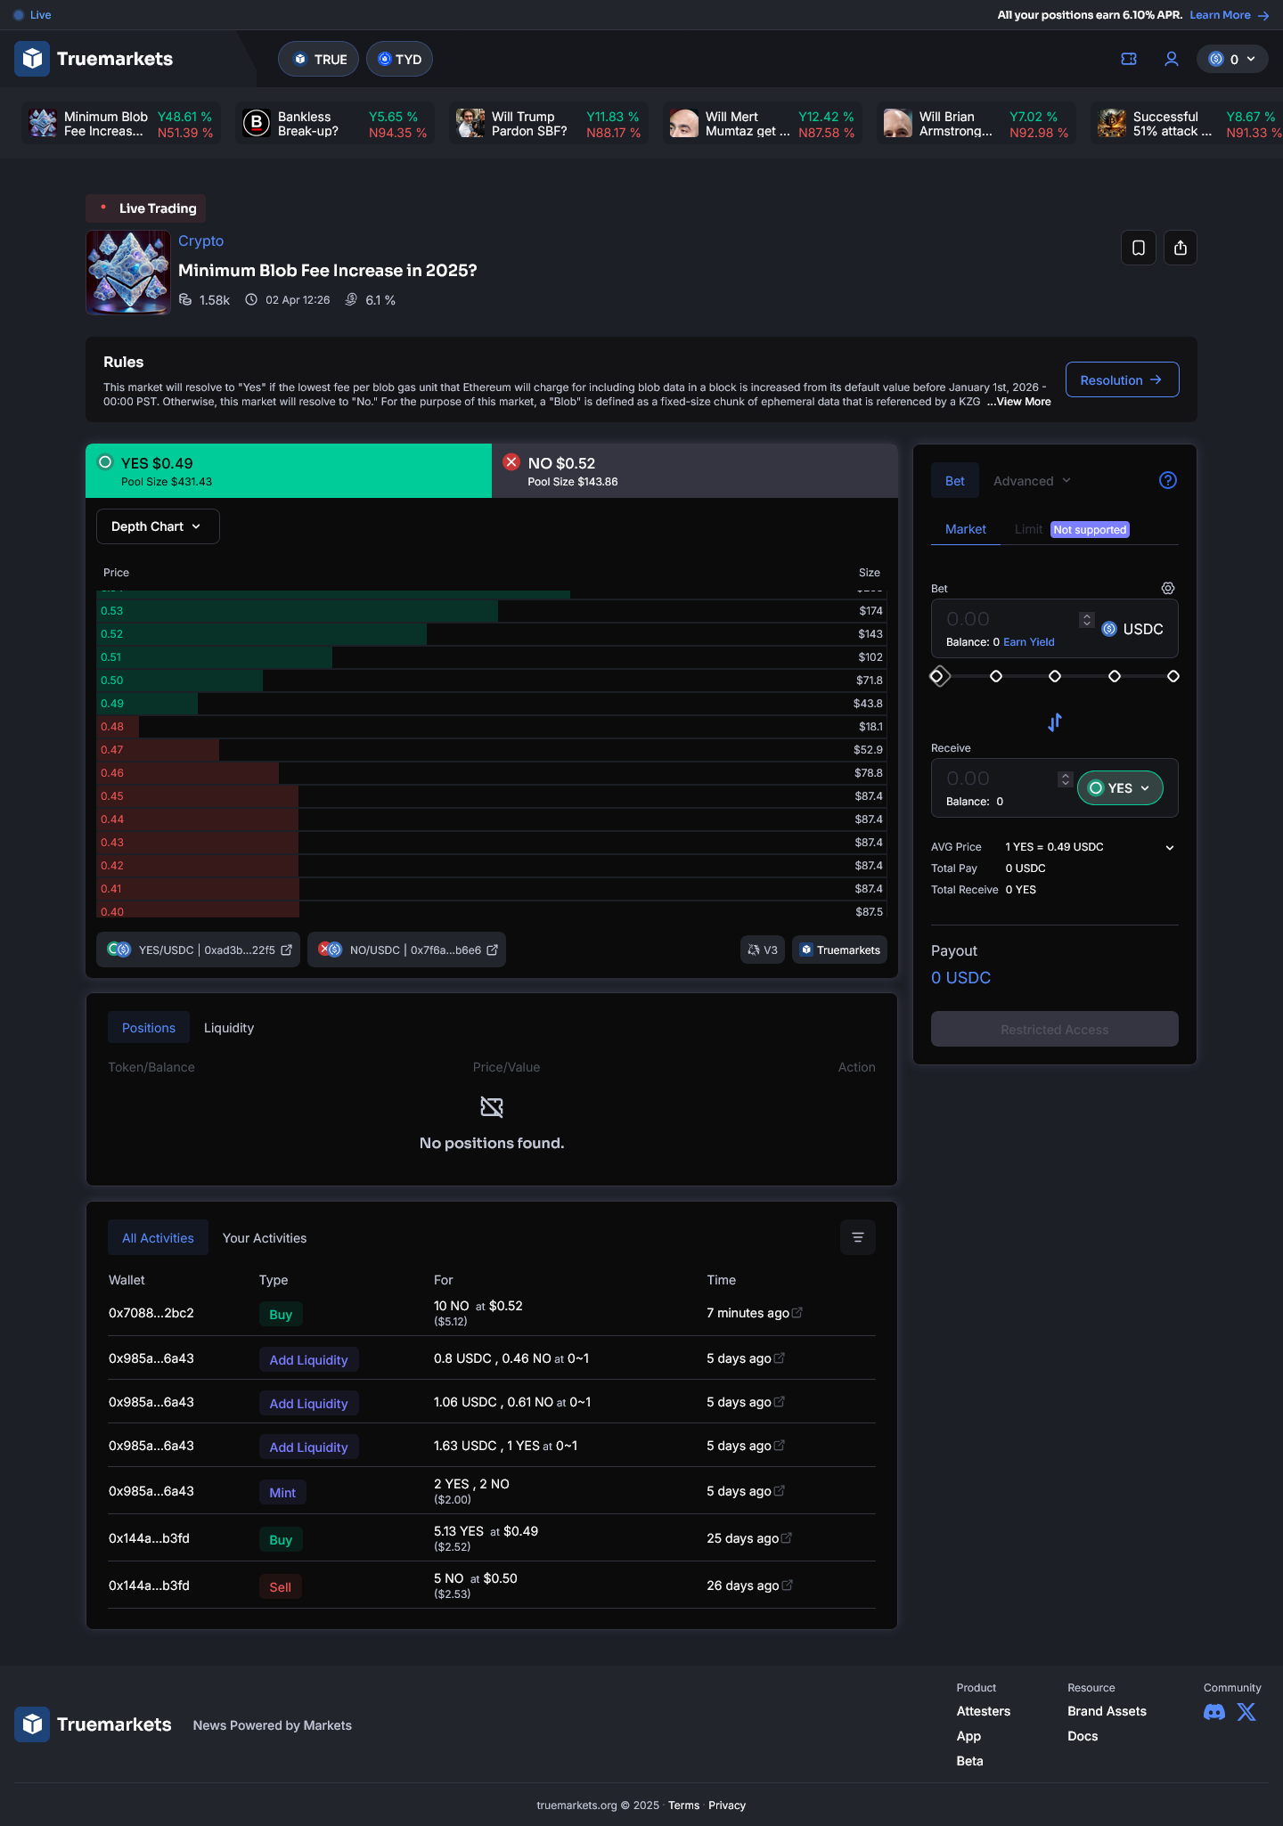
Task: Click the TYD token button
Action: (399, 59)
